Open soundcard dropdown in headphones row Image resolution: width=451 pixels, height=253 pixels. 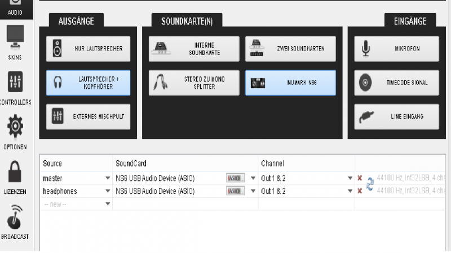click(x=253, y=191)
